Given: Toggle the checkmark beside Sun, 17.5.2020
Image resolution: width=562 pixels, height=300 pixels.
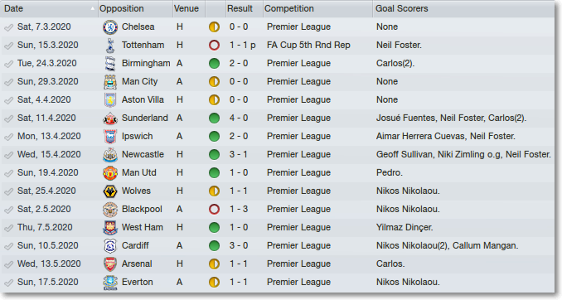Looking at the screenshot, I should (8, 283).
